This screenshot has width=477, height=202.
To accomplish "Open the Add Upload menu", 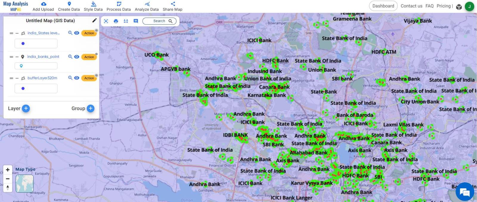I will 43,6.
